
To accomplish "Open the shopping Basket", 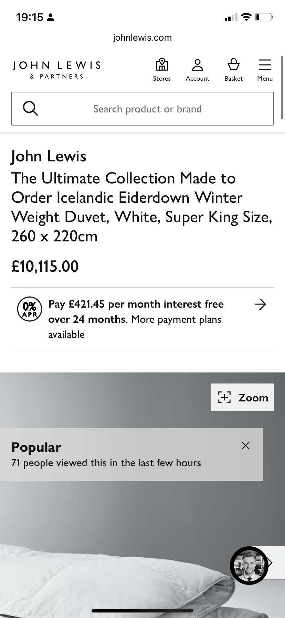I will [233, 70].
